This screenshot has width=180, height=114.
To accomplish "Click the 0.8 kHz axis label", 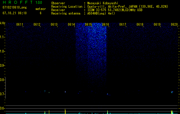I will pyautogui.click(x=2, y=80).
